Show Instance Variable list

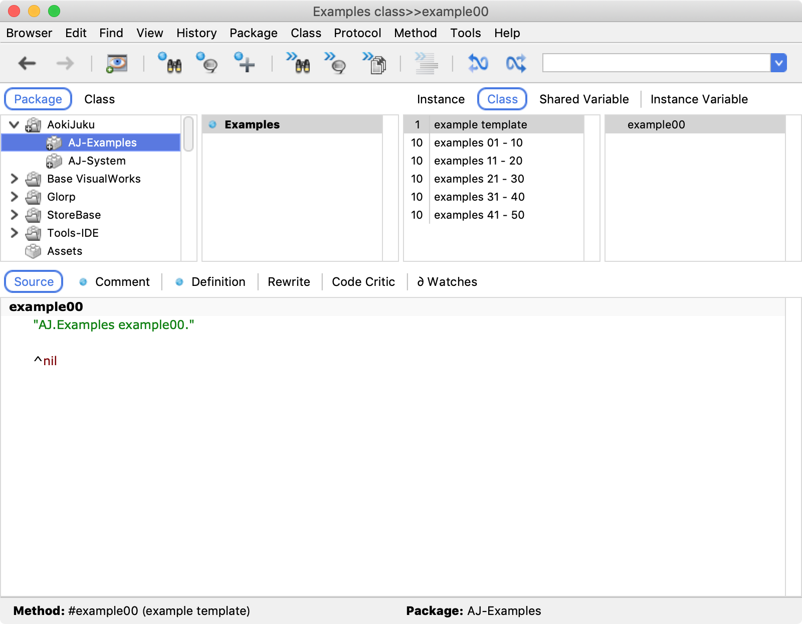pyautogui.click(x=699, y=99)
